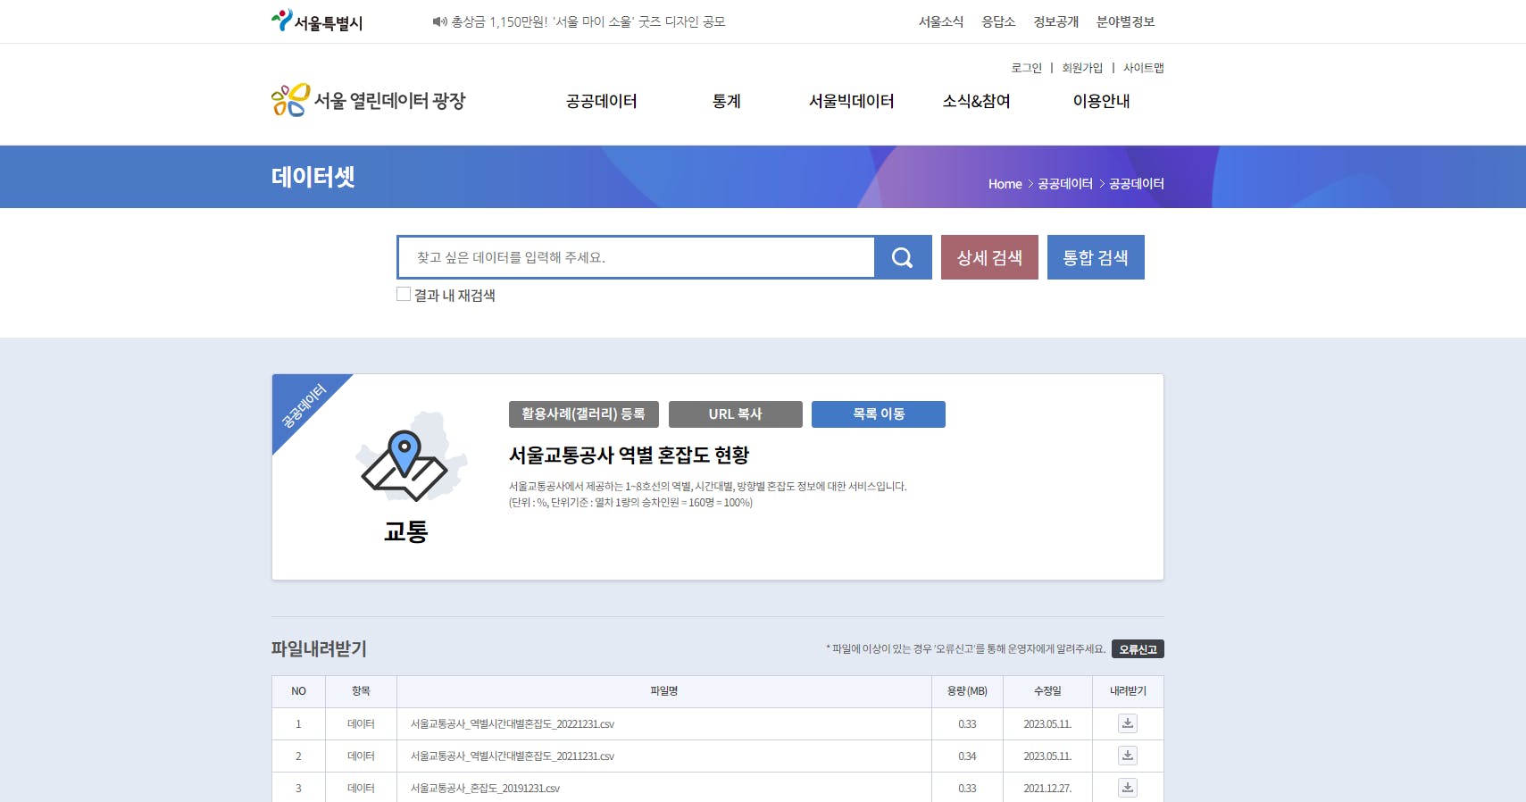The width and height of the screenshot is (1526, 802).
Task: Open 분야별정보 in top bar
Action: tap(1126, 21)
